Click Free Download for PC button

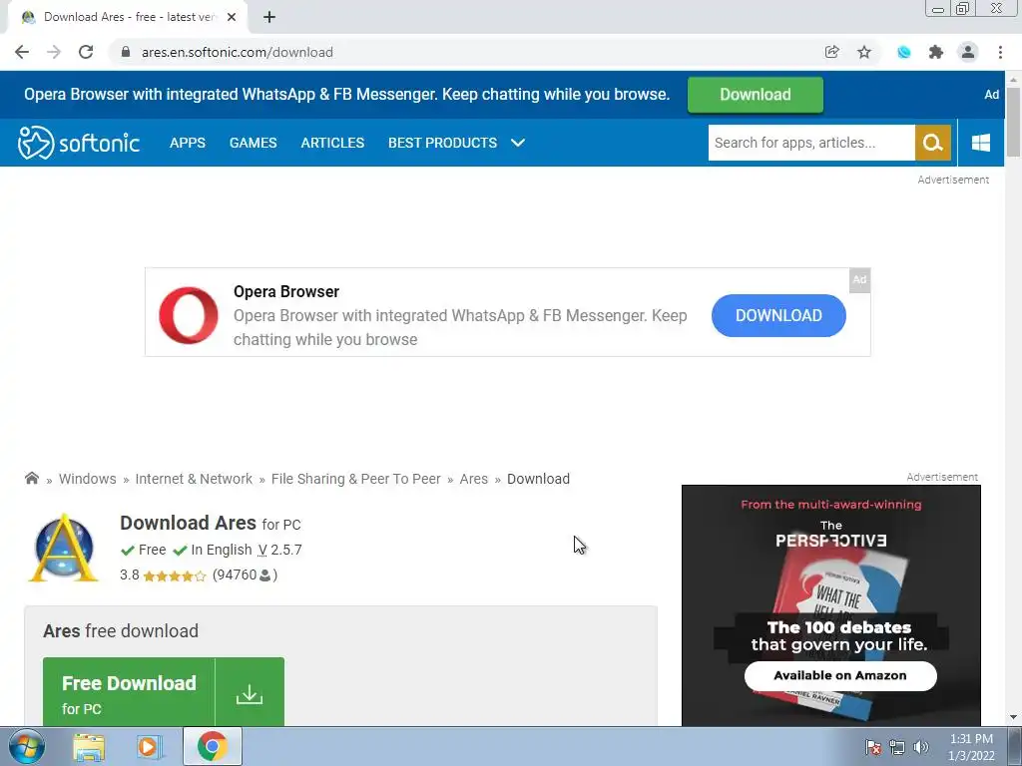click(x=163, y=692)
